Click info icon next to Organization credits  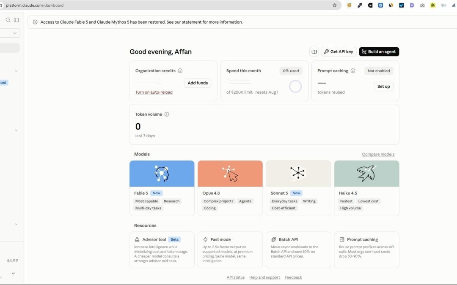180,71
